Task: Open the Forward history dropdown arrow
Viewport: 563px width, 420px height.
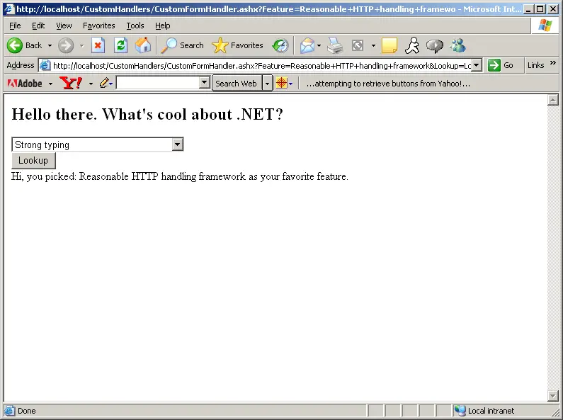Action: point(82,45)
